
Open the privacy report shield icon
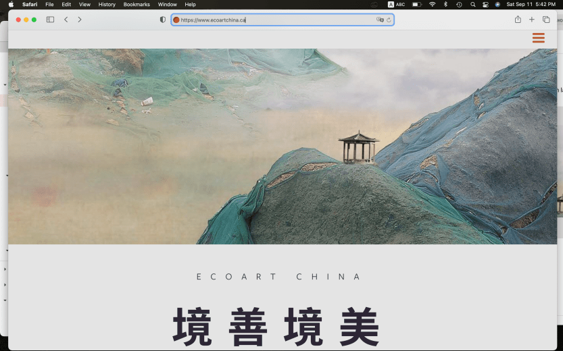click(162, 20)
